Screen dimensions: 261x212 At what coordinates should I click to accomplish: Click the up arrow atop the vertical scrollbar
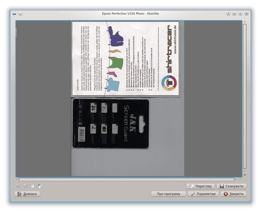click(x=245, y=22)
